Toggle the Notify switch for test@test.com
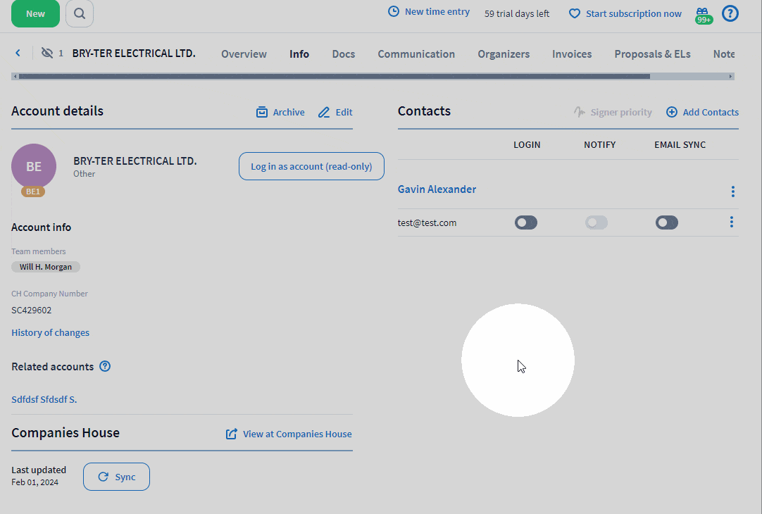This screenshot has height=514, width=762. [x=597, y=222]
